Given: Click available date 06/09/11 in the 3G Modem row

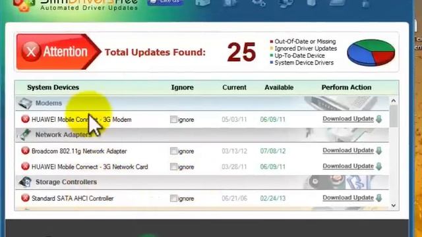Looking at the screenshot, I should pyautogui.click(x=272, y=119).
